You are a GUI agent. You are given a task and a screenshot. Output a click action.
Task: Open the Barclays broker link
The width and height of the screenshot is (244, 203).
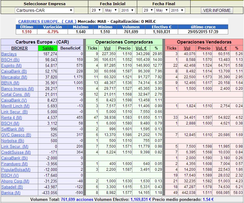coord(9,54)
